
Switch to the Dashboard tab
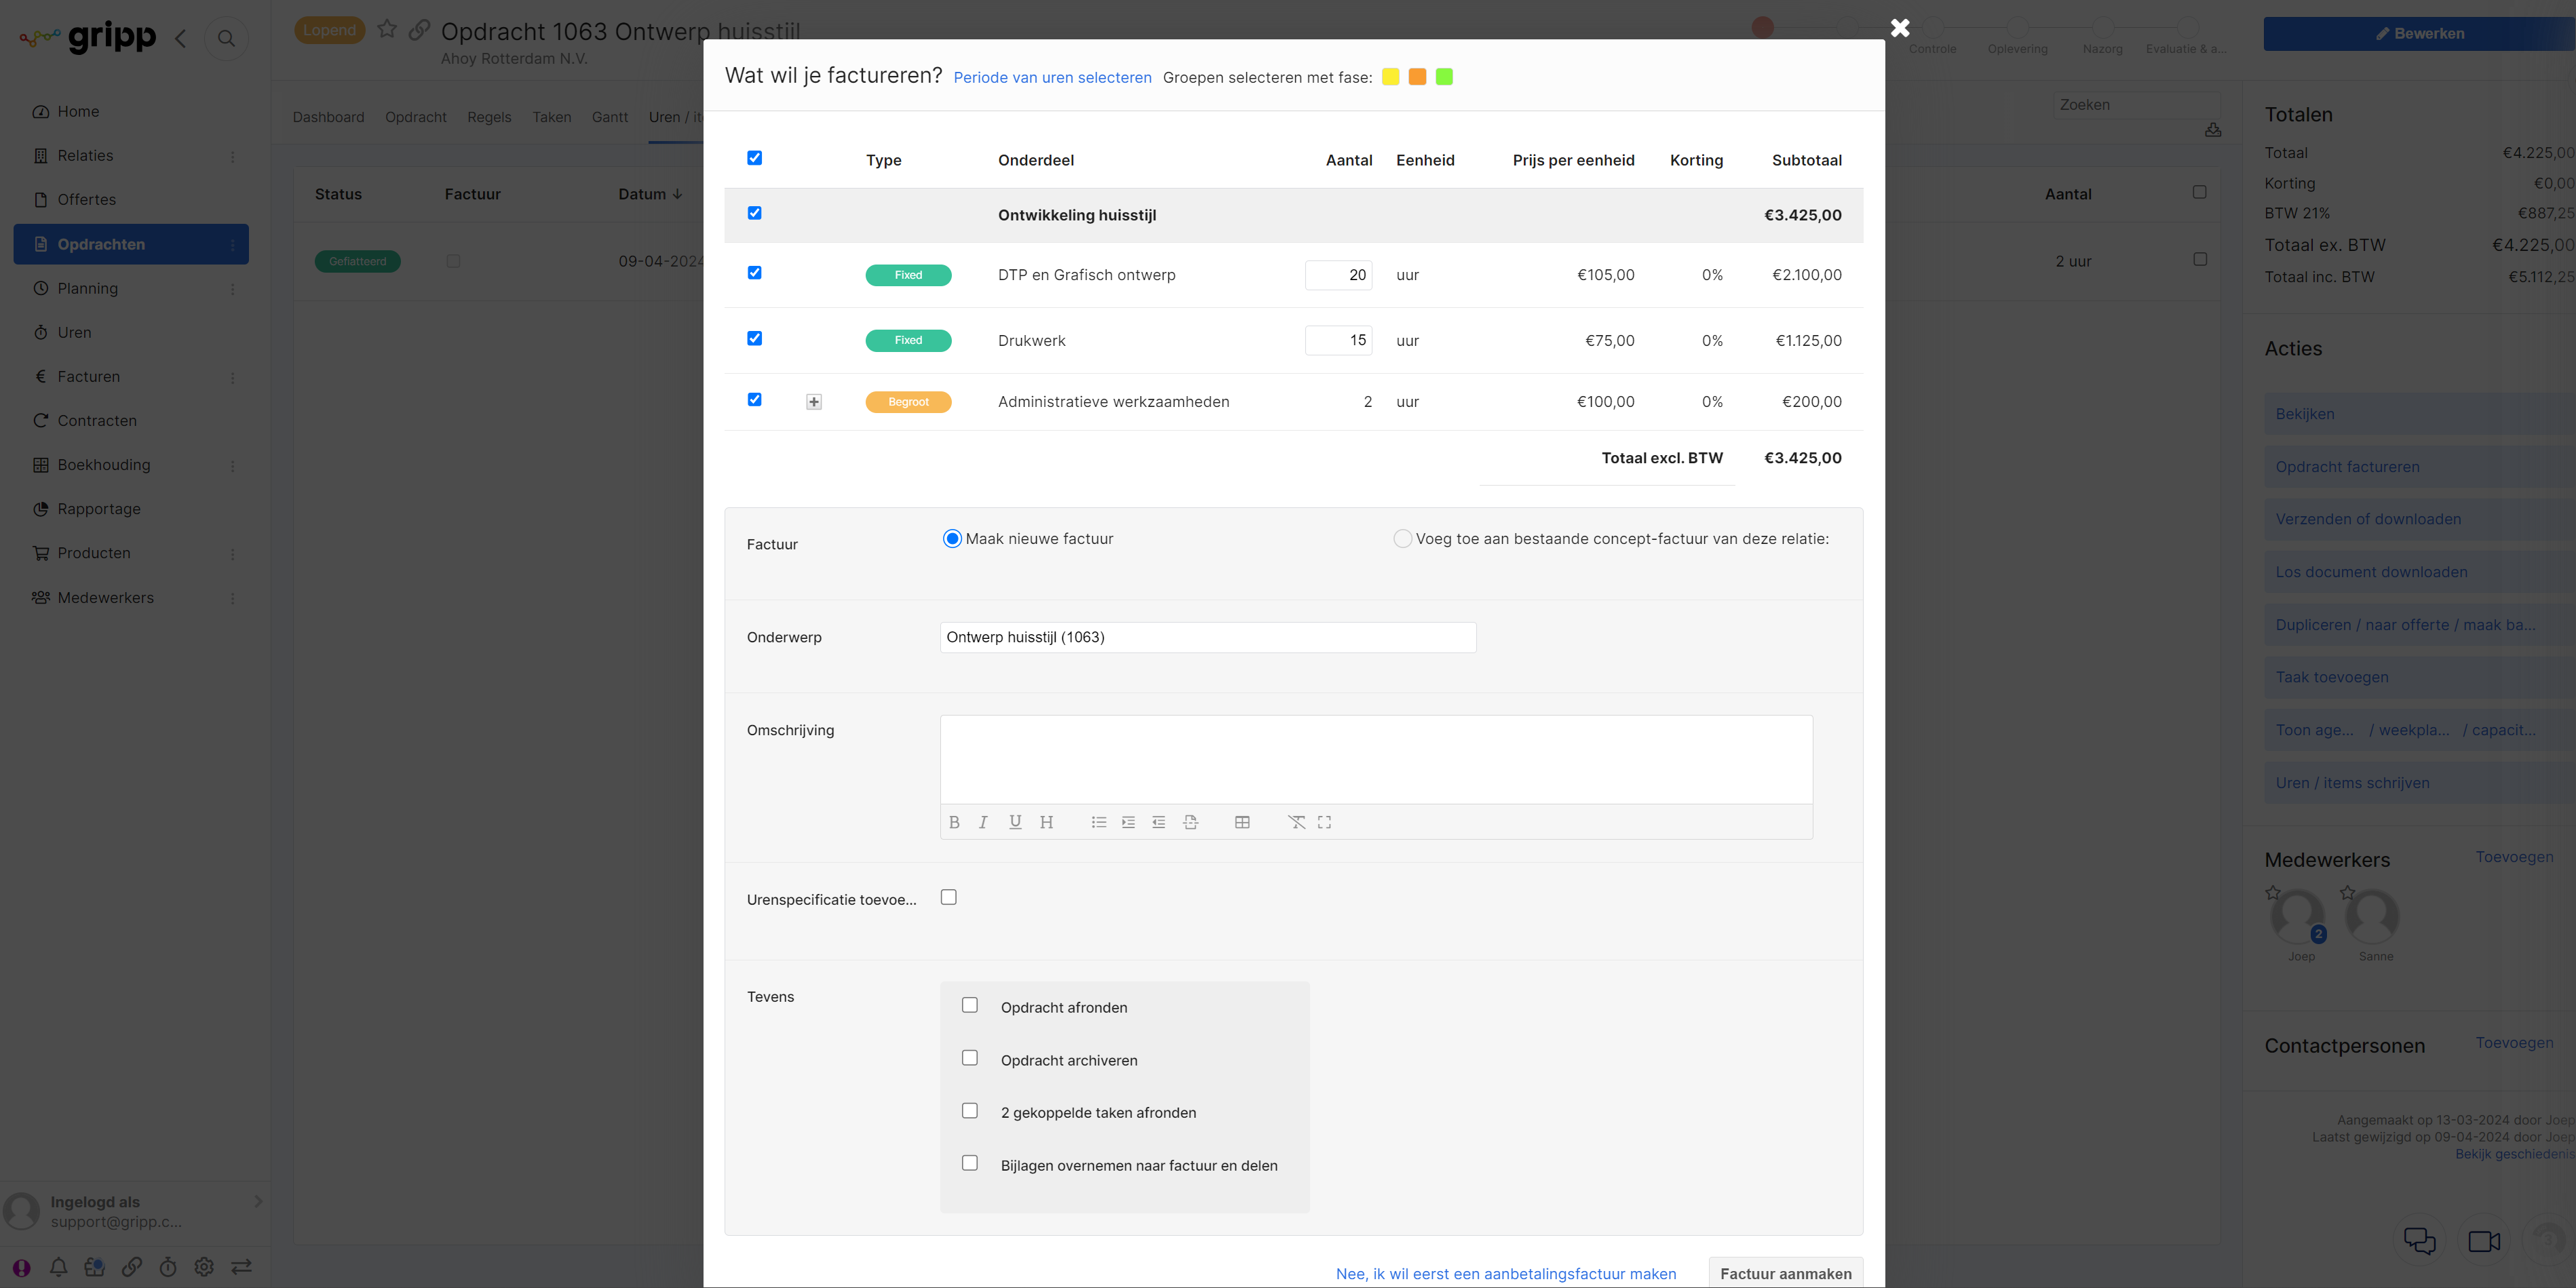pos(328,117)
